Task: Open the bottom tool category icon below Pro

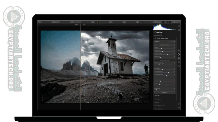Action: click(179, 66)
